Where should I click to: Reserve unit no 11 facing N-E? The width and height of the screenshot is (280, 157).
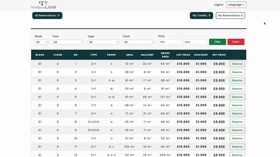tap(237, 147)
